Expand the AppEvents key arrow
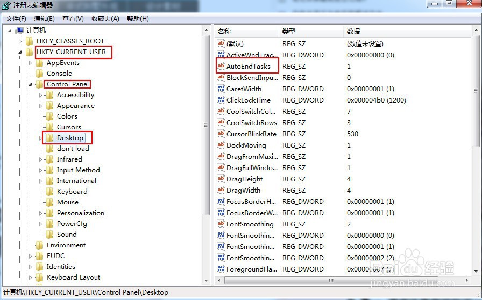Image resolution: width=482 pixels, height=300 pixels. tap(30, 63)
